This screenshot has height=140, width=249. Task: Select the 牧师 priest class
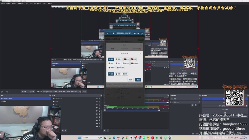[x=111, y=63]
